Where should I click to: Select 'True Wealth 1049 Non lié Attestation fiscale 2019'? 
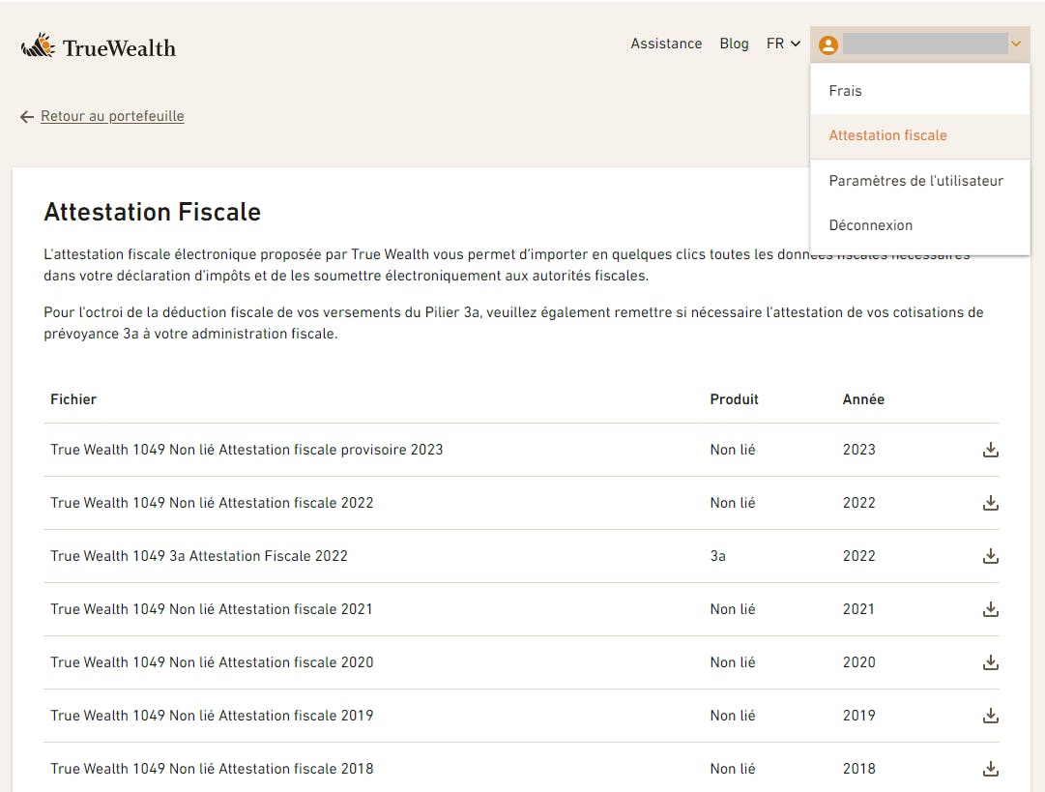(212, 716)
